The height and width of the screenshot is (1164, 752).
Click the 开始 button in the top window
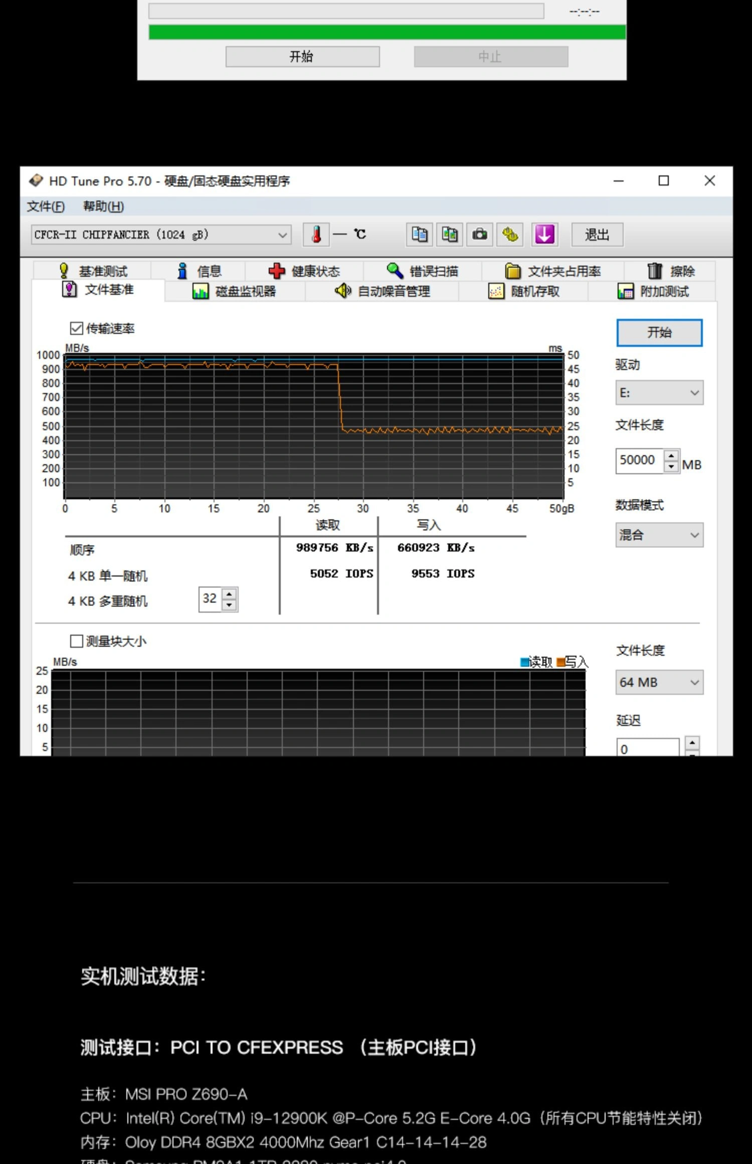(x=302, y=57)
